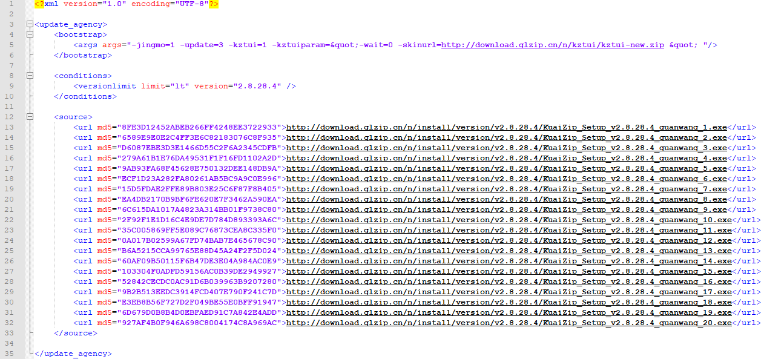Viewport: 764px width, 359px height.
Task: Click line number 1 in the margin
Action: click(x=12, y=4)
